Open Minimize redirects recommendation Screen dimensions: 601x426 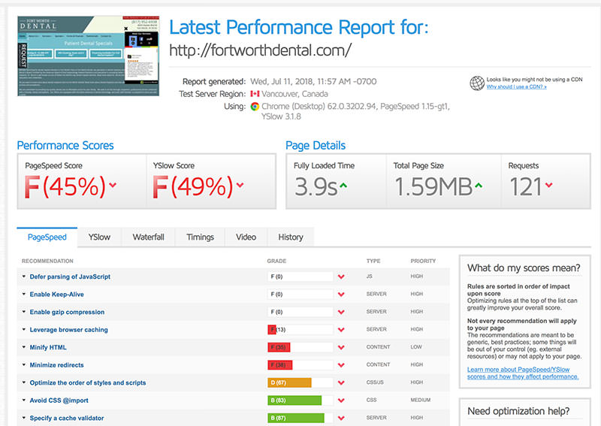(57, 365)
